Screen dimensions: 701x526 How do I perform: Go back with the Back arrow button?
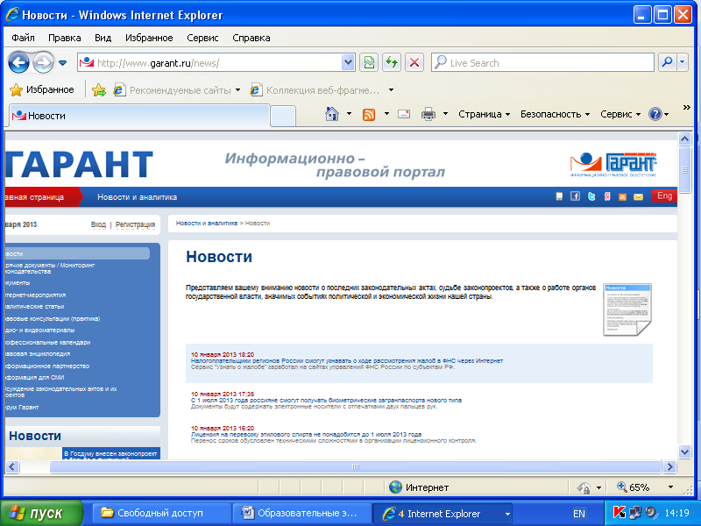[x=18, y=62]
